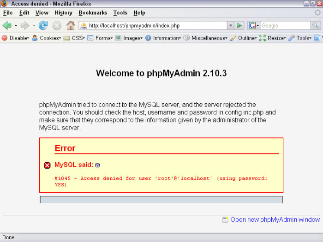Open the Tools menu in menu bar

point(120,13)
